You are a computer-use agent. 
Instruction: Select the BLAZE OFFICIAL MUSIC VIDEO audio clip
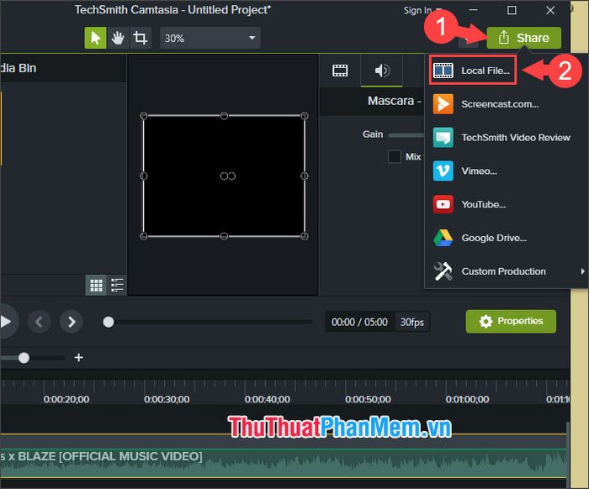[x=284, y=463]
